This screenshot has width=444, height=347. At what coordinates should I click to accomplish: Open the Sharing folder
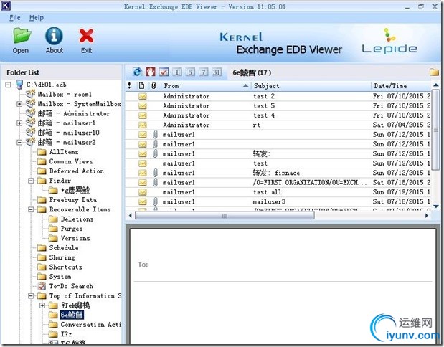coord(62,257)
